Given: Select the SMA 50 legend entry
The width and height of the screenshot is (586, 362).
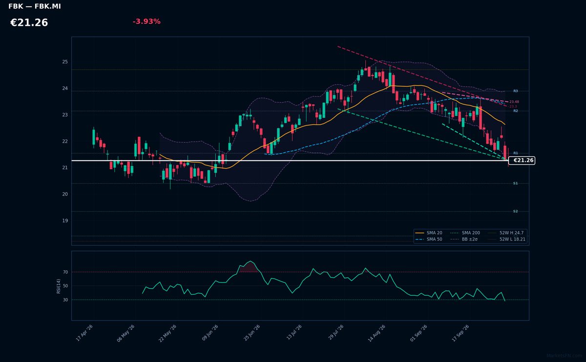Looking at the screenshot, I should (x=429, y=240).
